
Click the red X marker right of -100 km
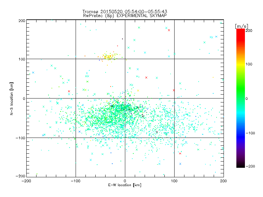pos(69,91)
